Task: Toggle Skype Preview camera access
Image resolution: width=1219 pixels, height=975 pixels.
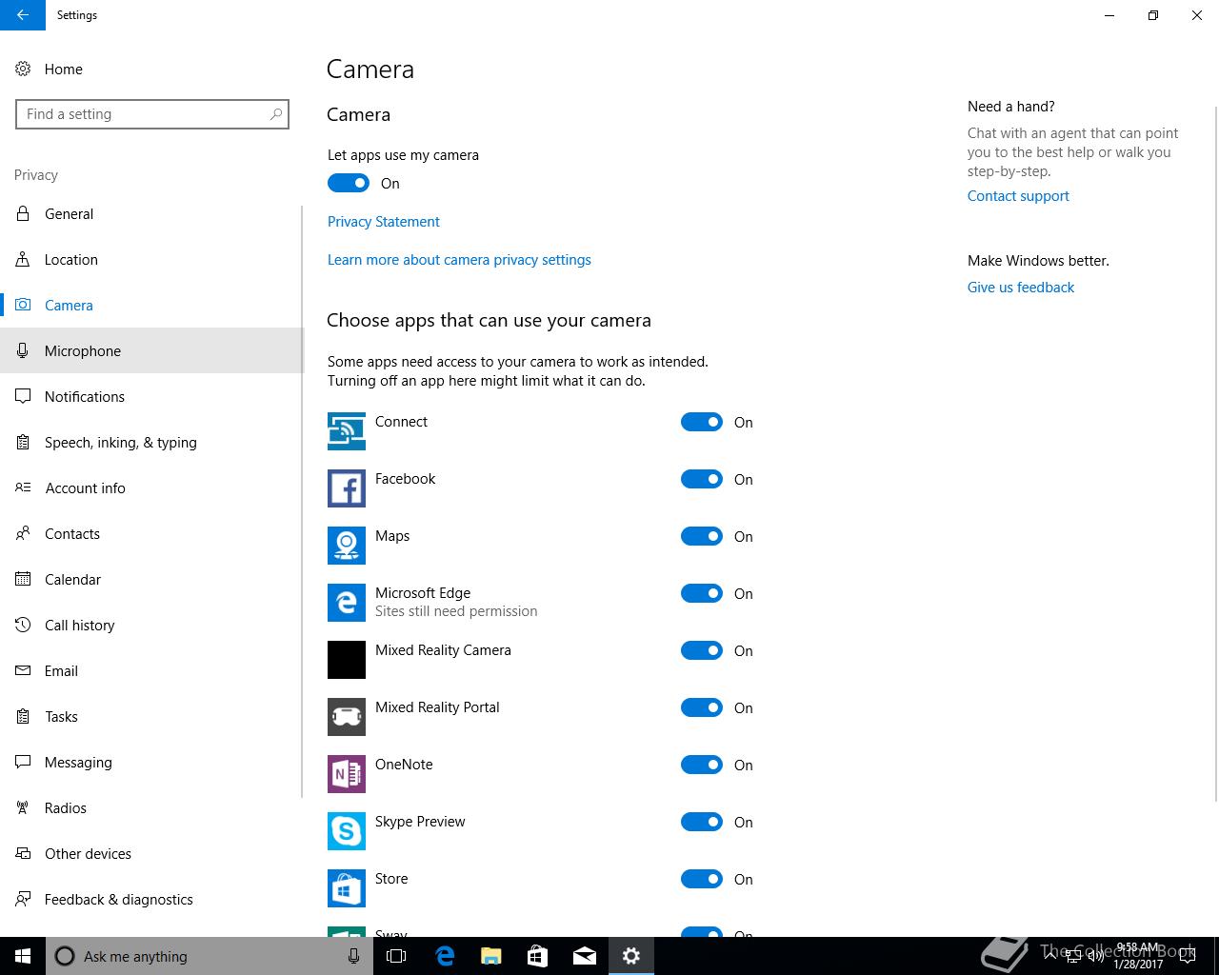Action: pos(702,822)
